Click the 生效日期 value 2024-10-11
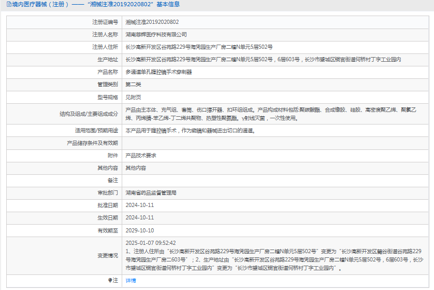The width and height of the screenshot is (434, 290). coord(140,218)
